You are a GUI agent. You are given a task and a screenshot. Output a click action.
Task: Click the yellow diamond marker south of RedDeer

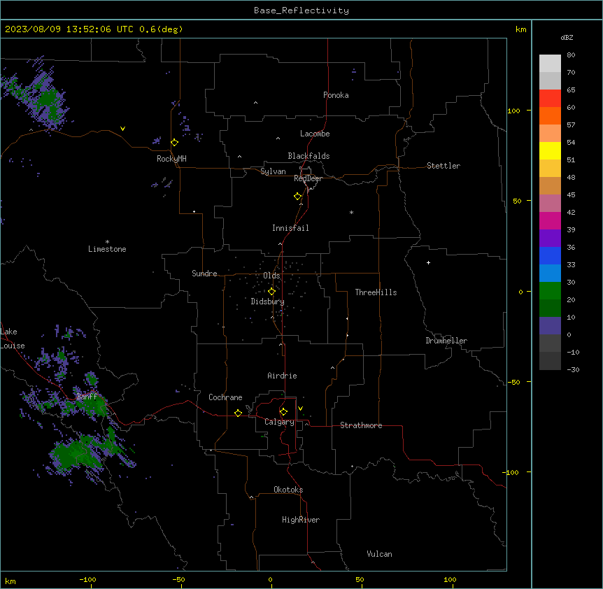(x=298, y=197)
